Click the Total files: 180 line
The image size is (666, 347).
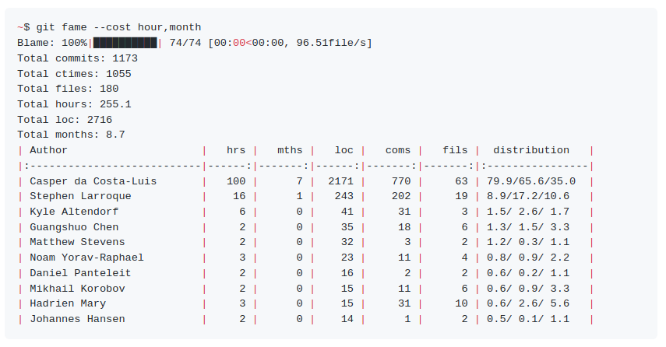click(x=68, y=89)
